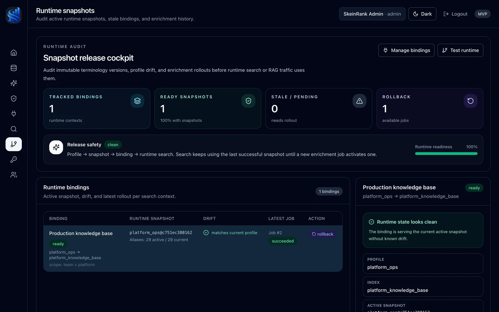Click the MVP badge in the header
The image size is (499, 312).
pos(482,14)
